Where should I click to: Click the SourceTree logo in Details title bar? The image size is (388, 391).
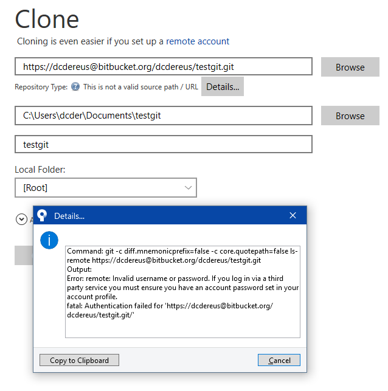pos(42,215)
